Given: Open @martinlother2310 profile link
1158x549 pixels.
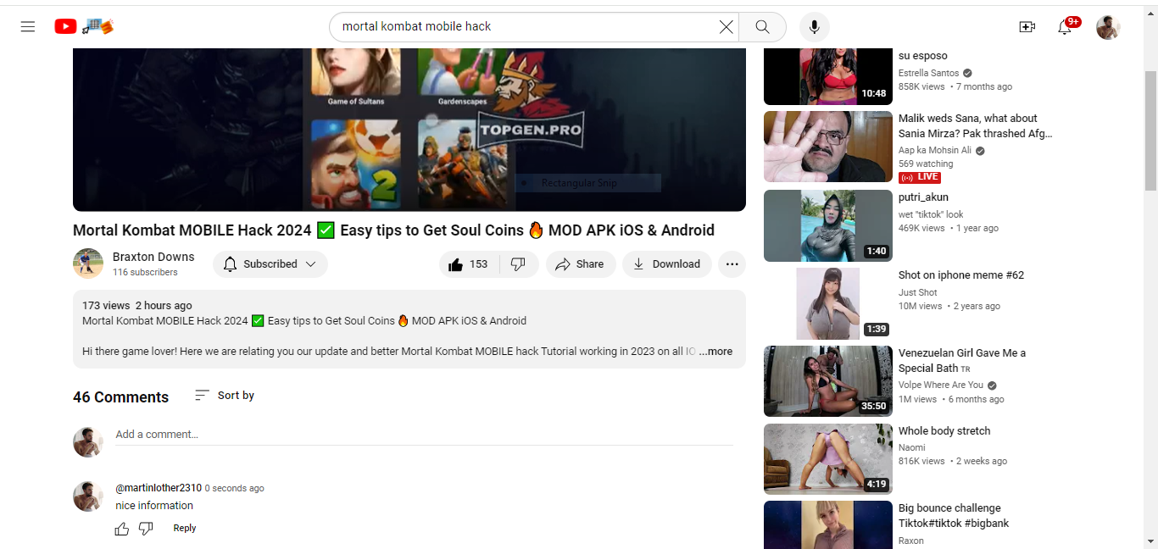Looking at the screenshot, I should pyautogui.click(x=159, y=488).
